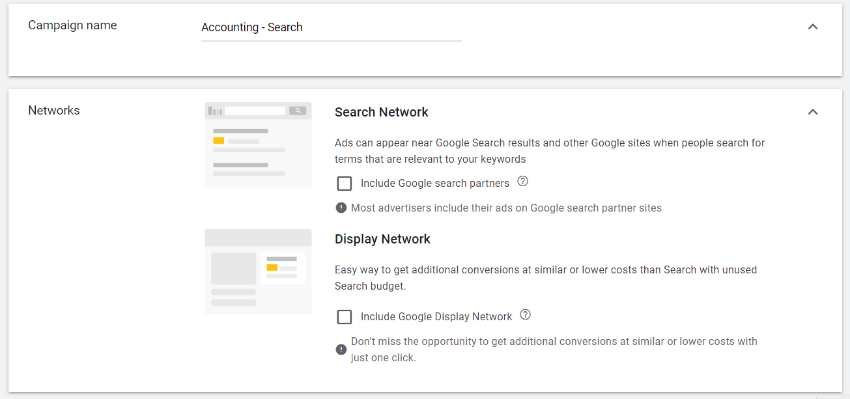850x399 pixels.
Task: Click the alert icon below the Display checkbox
Action: point(341,349)
